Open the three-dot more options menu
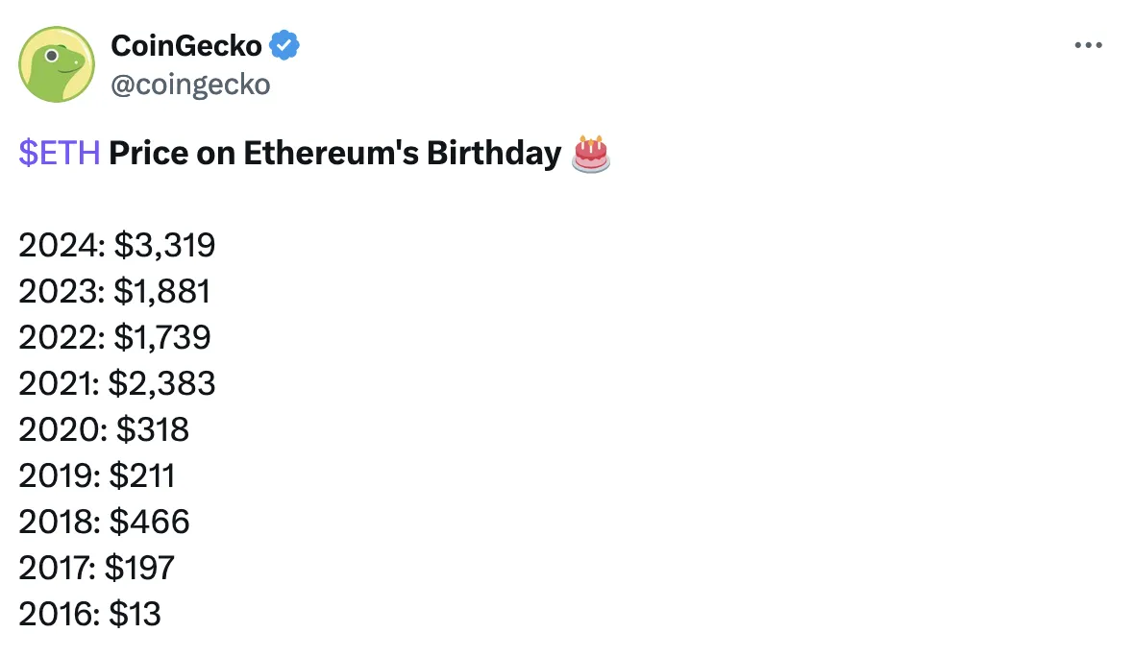Screen dimensions: 1134x657 [1088, 45]
